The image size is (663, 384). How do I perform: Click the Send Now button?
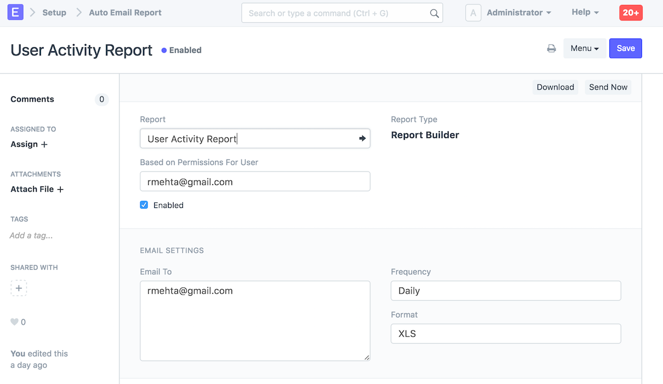coord(608,87)
